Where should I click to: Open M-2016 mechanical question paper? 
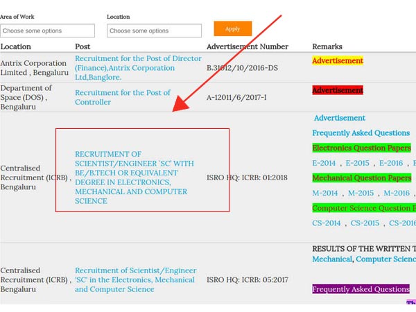coord(397,193)
